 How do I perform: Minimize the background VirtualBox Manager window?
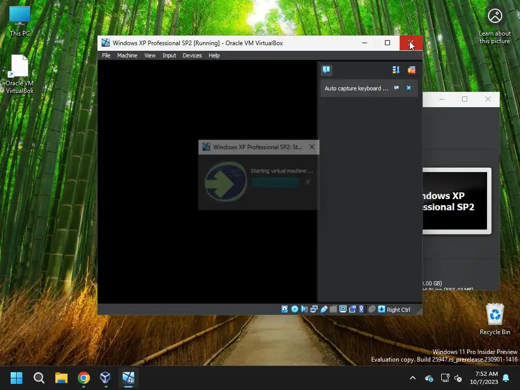pyautogui.click(x=442, y=99)
